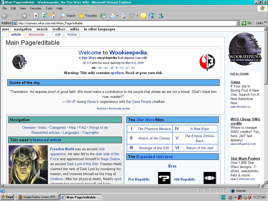Click the system clock 11:27 AM
Screen dimensions: 268x201
tap(259, 197)
